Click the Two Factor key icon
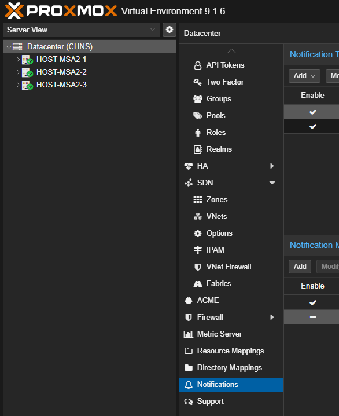The height and width of the screenshot is (416, 339). (198, 82)
